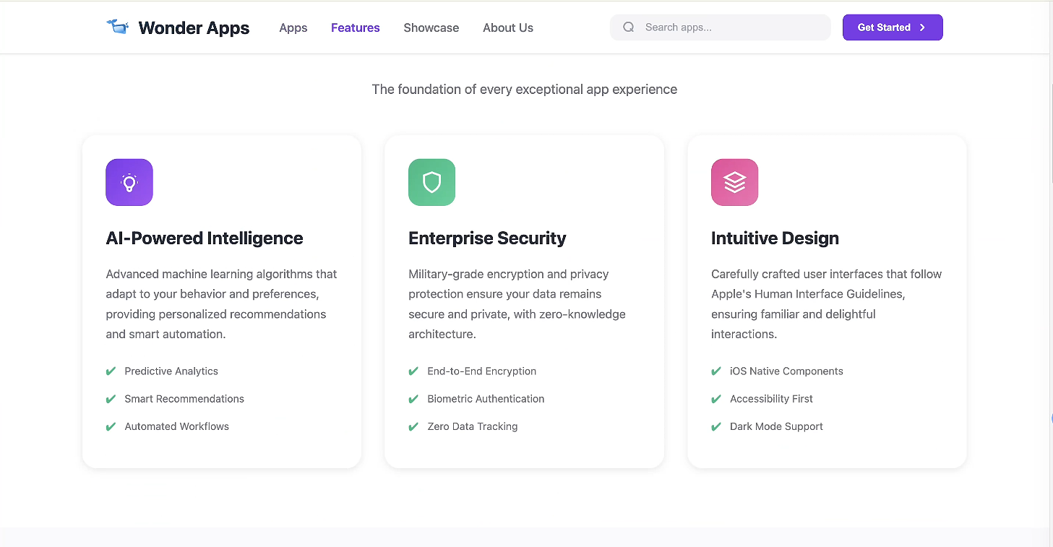1053x547 pixels.
Task: Click the Military-grade encryption description paragraph
Action: point(517,304)
